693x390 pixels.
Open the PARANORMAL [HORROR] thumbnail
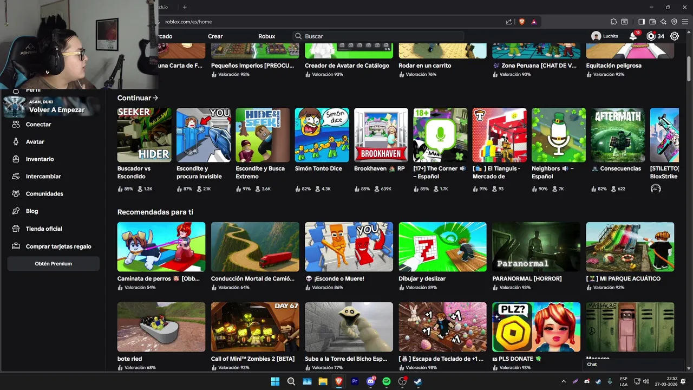pos(537,247)
